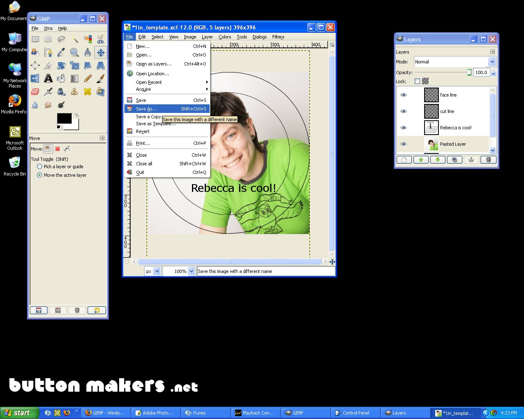Hide the face line layer
Image resolution: width=524 pixels, height=419 pixels.
pos(404,95)
